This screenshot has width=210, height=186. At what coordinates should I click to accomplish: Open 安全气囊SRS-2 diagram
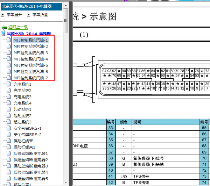pos(27,135)
